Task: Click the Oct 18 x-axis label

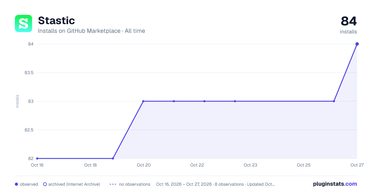Action: pos(91,165)
